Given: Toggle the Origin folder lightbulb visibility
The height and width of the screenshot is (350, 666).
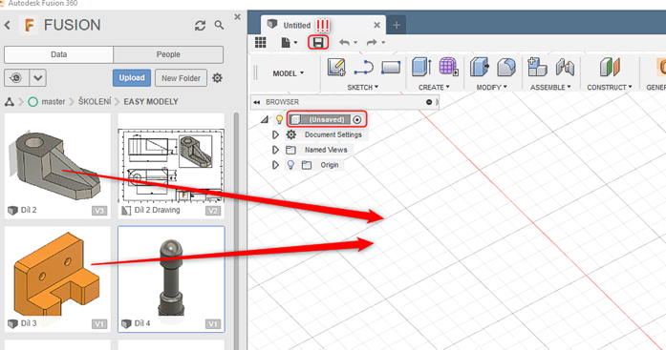Looking at the screenshot, I should tap(290, 165).
